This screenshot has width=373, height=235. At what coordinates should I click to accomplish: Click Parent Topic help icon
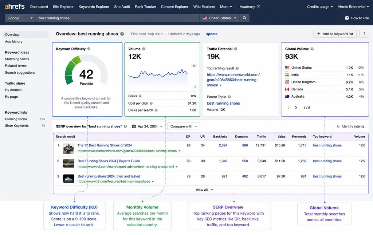click(x=229, y=97)
